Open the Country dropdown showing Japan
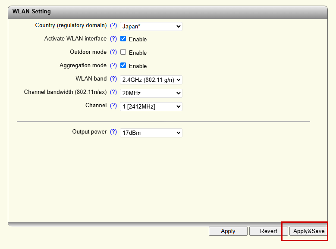 151,27
